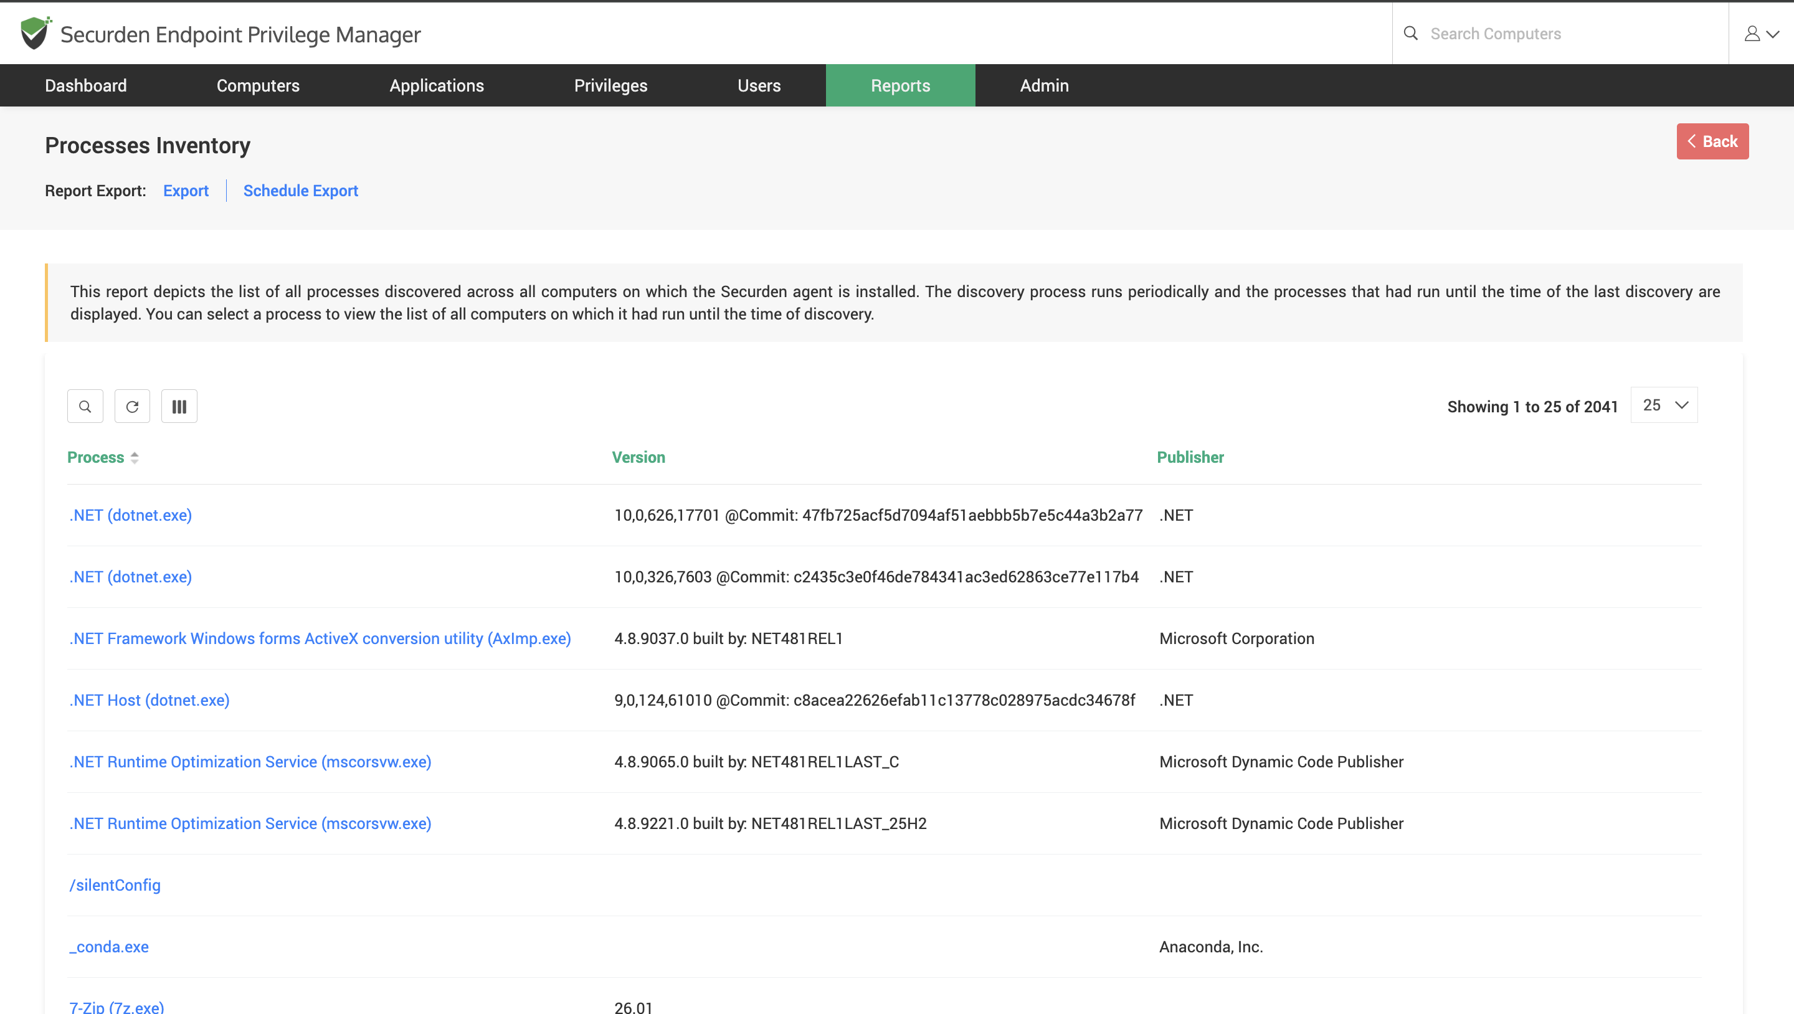Click the Securden shield logo
1794x1014 pixels.
(35, 33)
